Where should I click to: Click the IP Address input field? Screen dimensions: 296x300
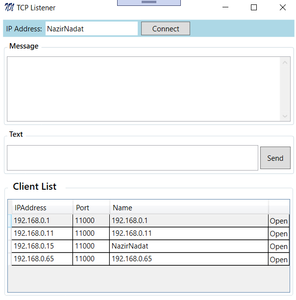pos(91,28)
